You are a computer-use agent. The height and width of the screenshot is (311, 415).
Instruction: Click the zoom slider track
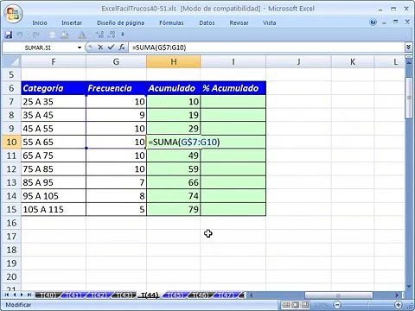pos(367,305)
